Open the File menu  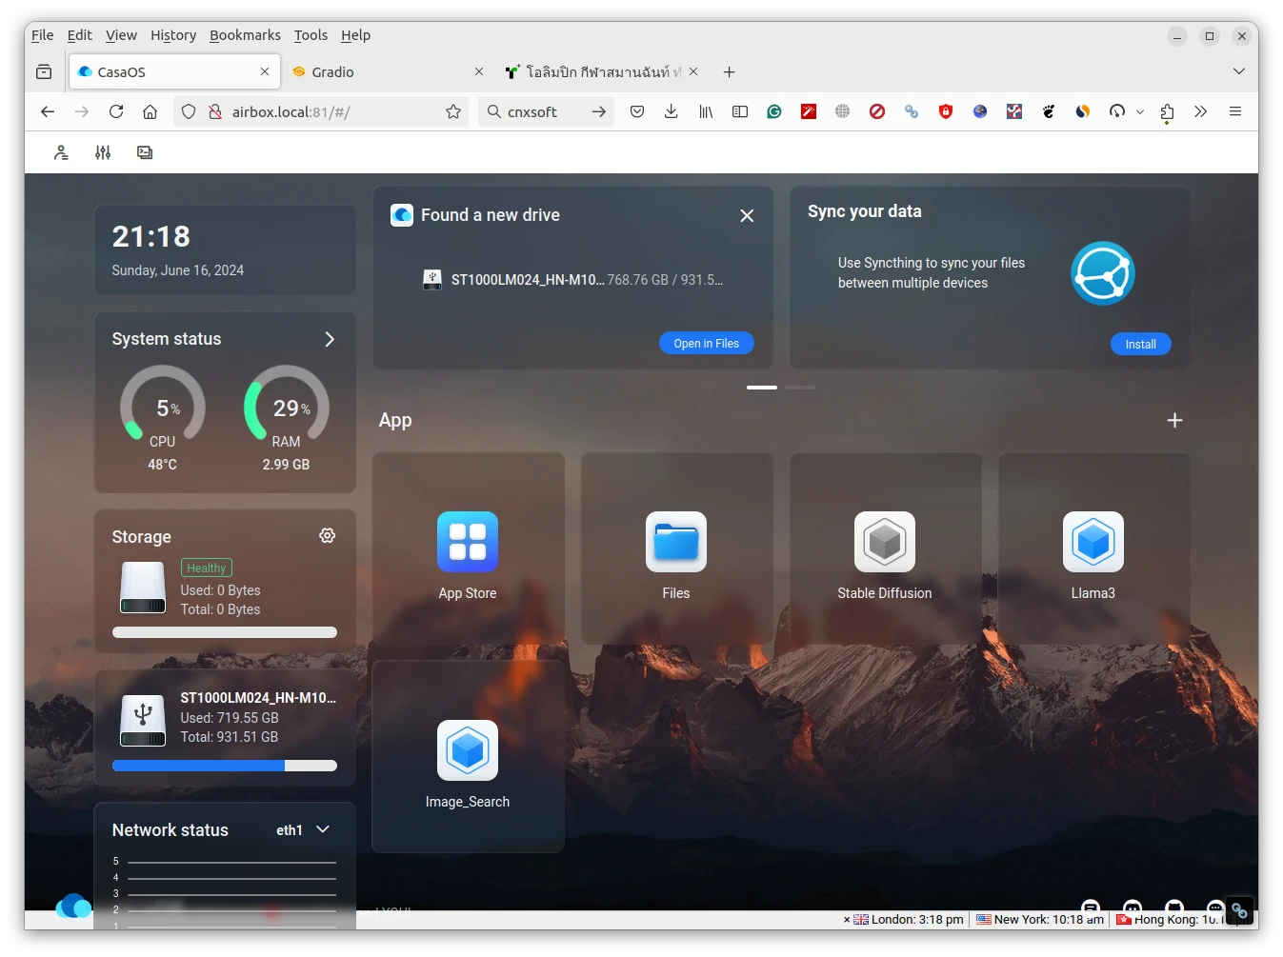pos(43,35)
